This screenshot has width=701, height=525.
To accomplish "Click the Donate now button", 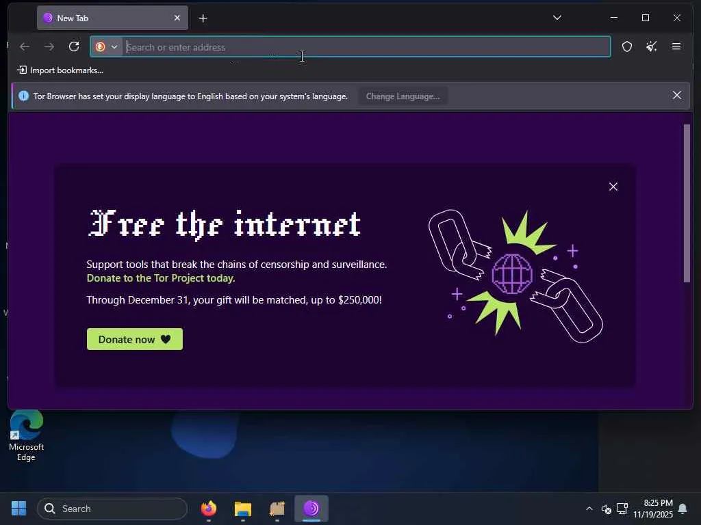I will 135,339.
